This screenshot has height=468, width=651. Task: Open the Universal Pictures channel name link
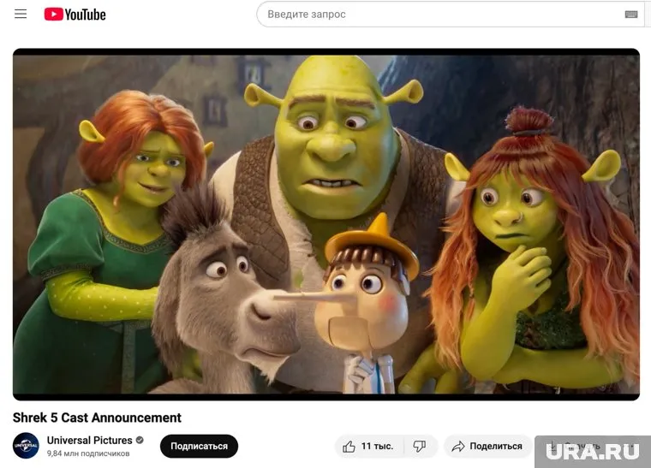[x=89, y=441]
